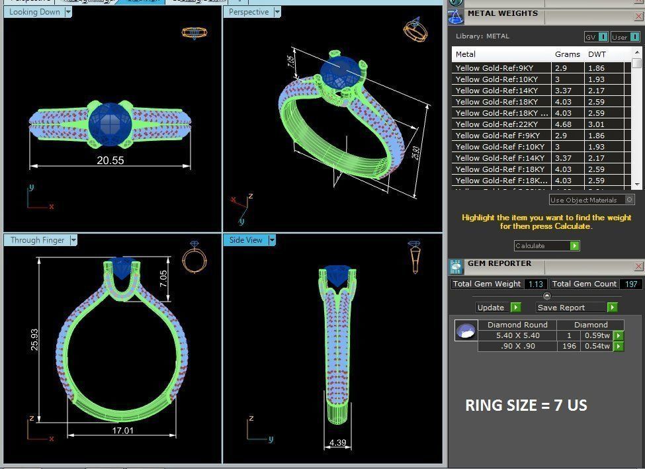Click the green arrow next to Save Report
This screenshot has height=469, width=645.
pyautogui.click(x=613, y=308)
